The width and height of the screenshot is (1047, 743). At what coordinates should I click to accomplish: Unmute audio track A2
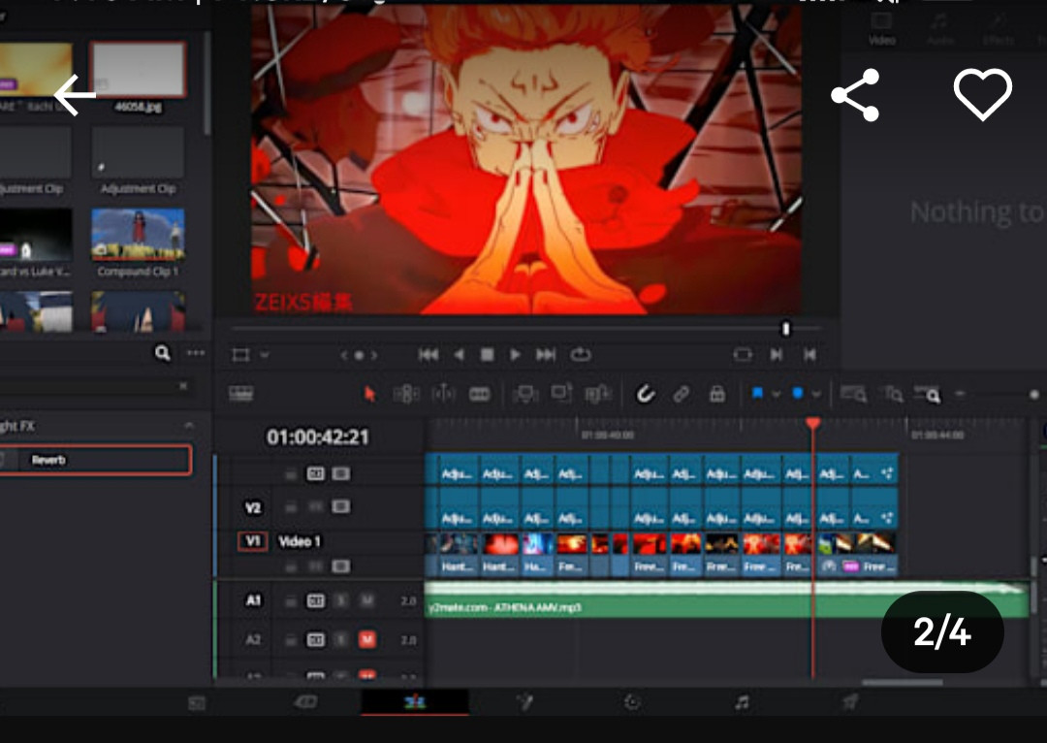click(366, 640)
